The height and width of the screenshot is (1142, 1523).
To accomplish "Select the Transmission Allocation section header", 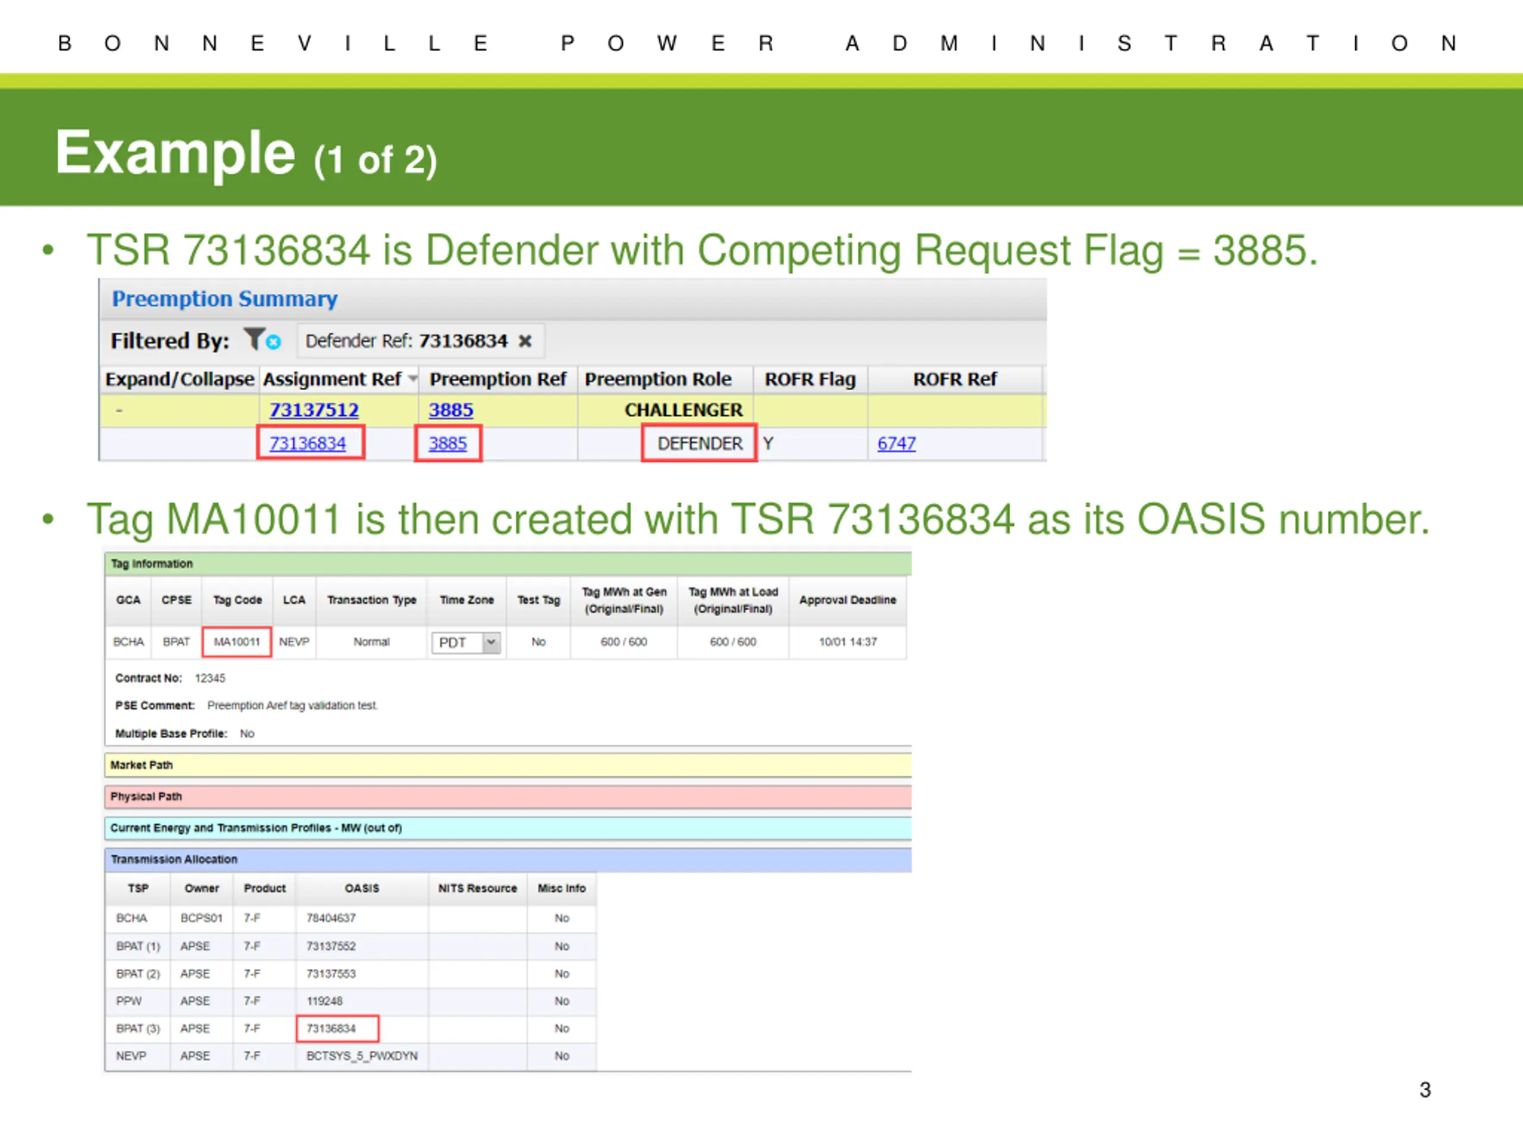I will coord(508,859).
